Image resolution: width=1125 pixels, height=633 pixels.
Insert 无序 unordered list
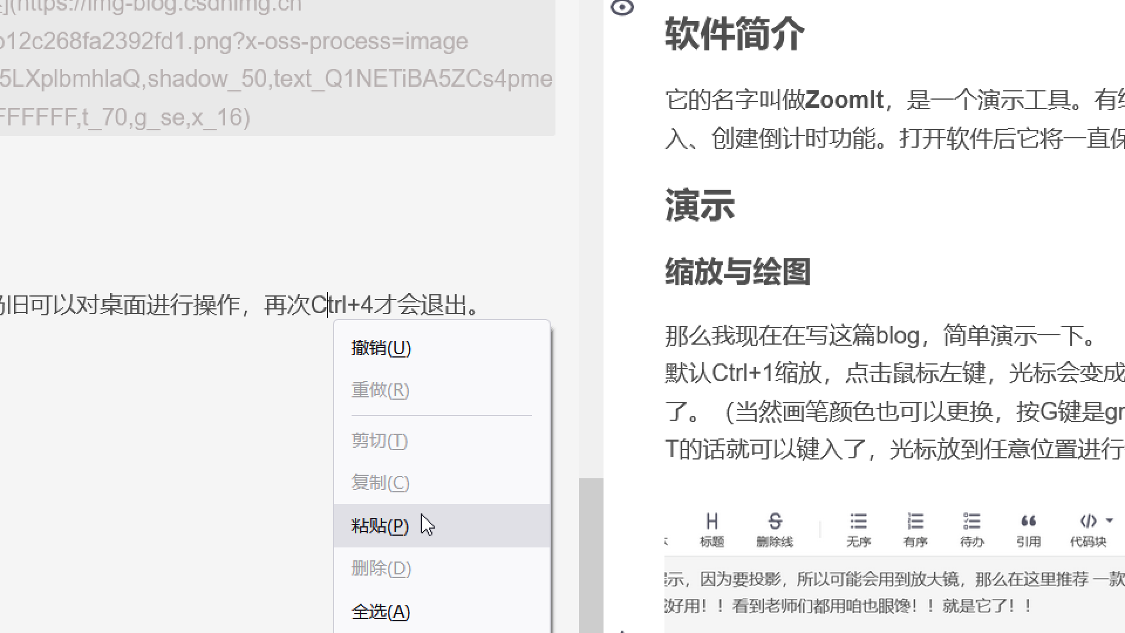click(858, 529)
